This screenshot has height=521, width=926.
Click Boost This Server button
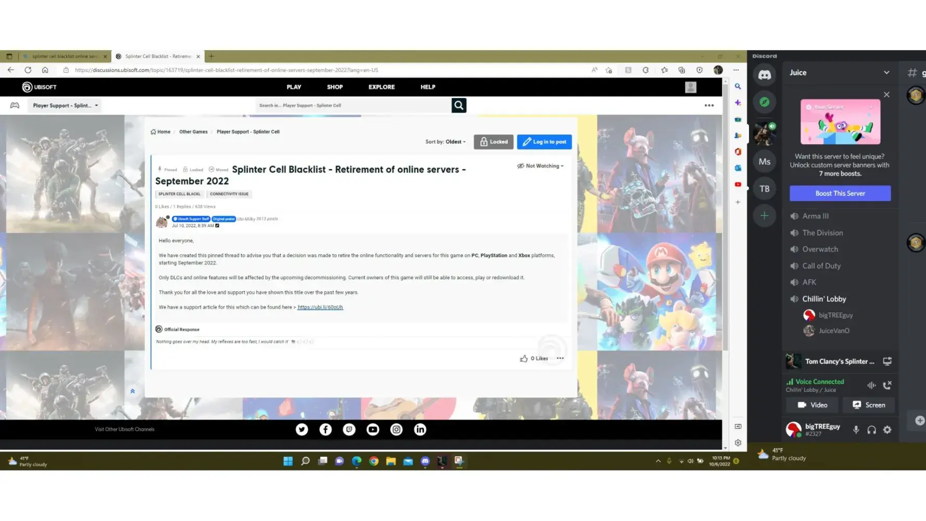click(840, 193)
